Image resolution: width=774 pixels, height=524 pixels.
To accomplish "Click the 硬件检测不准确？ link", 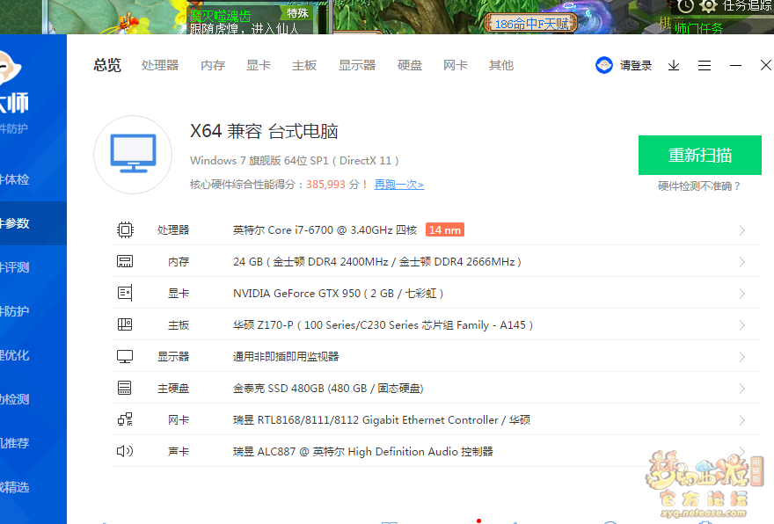I will pyautogui.click(x=699, y=186).
